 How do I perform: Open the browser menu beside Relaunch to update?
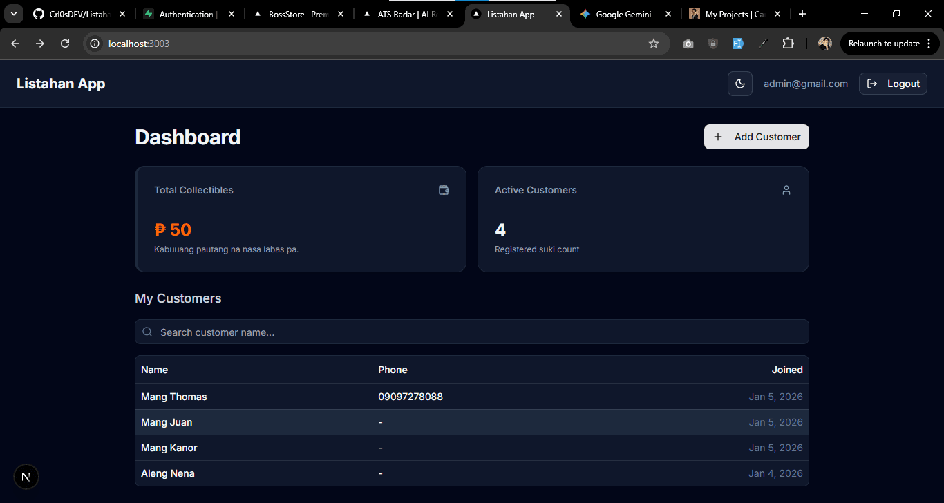pos(930,43)
